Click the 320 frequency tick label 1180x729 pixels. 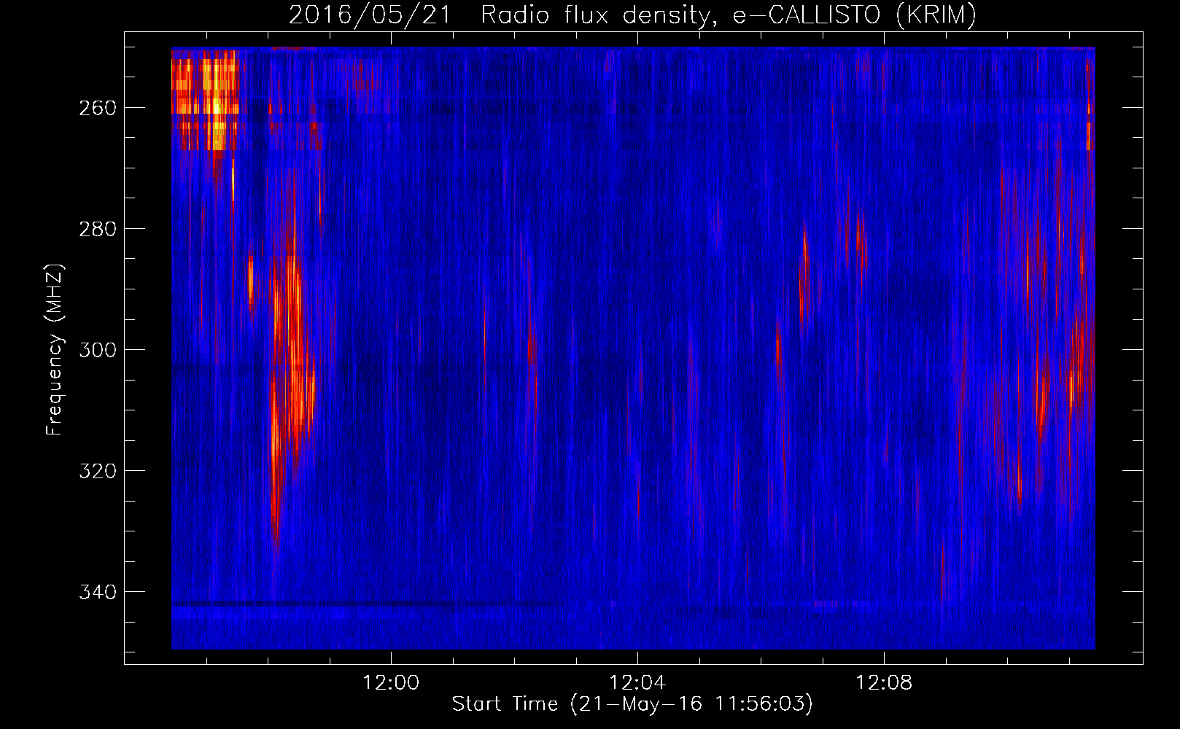[97, 471]
